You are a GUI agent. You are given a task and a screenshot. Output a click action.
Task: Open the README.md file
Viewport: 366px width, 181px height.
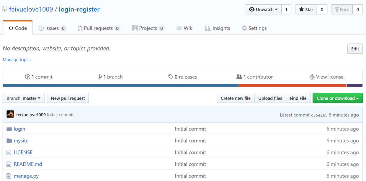28,164
